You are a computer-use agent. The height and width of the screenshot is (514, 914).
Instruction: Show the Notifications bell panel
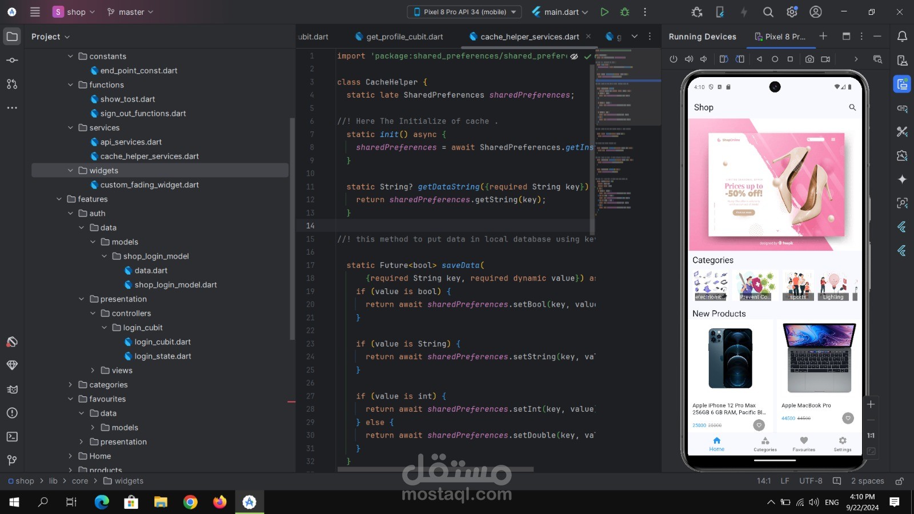(x=902, y=37)
